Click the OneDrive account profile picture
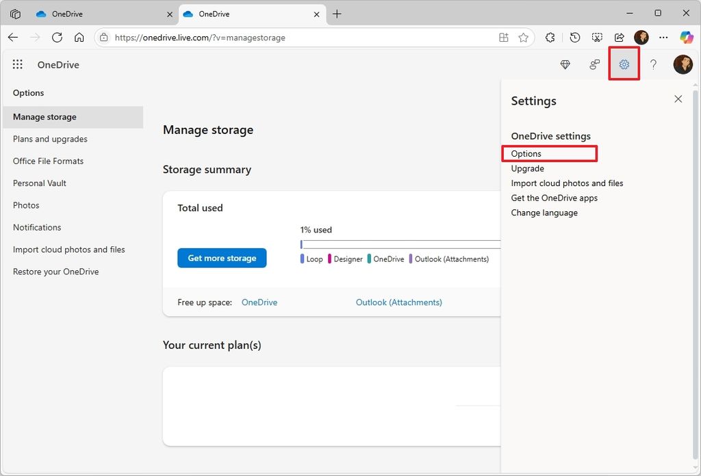The image size is (701, 476). click(x=683, y=64)
